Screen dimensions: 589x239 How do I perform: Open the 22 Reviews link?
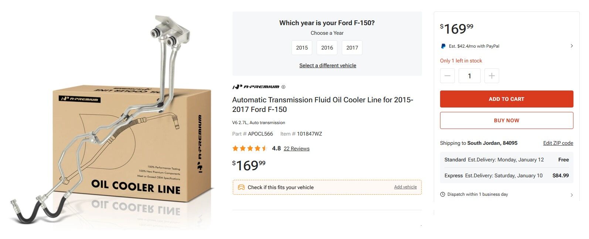(x=296, y=148)
